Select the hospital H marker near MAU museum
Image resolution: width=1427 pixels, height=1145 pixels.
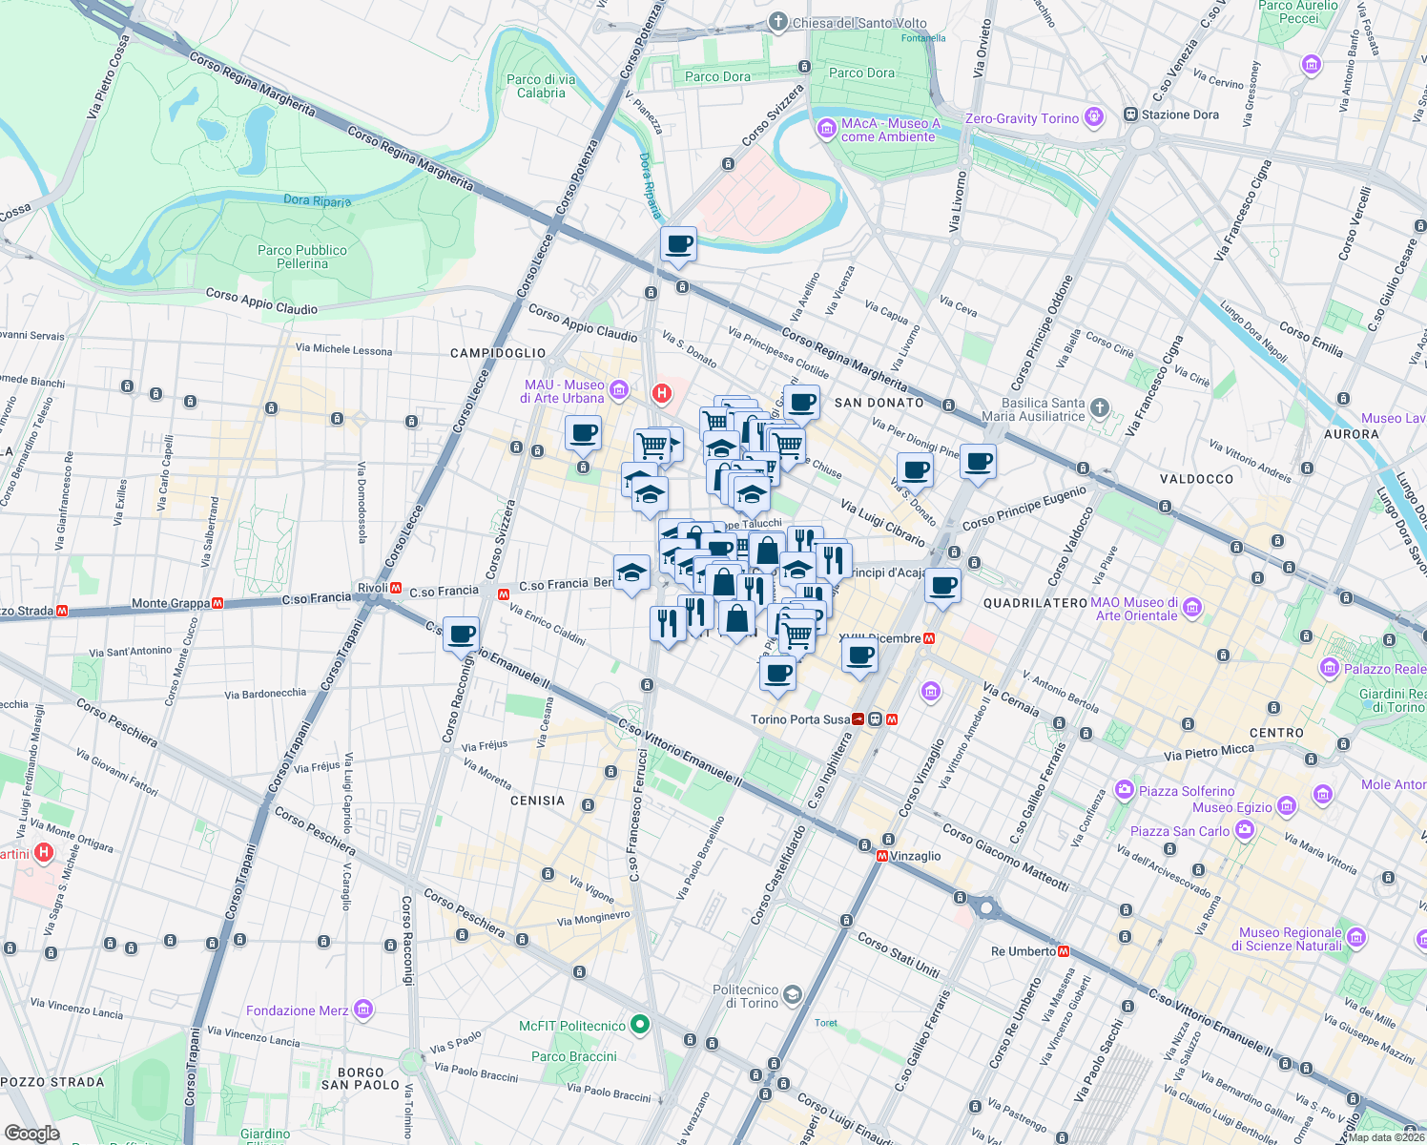[x=662, y=392]
